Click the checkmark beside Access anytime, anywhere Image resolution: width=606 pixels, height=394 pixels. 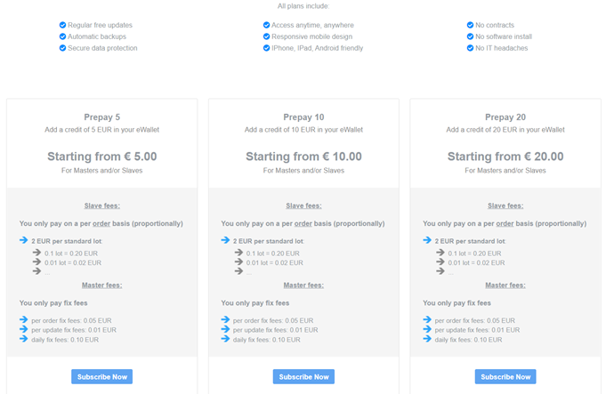(x=266, y=25)
